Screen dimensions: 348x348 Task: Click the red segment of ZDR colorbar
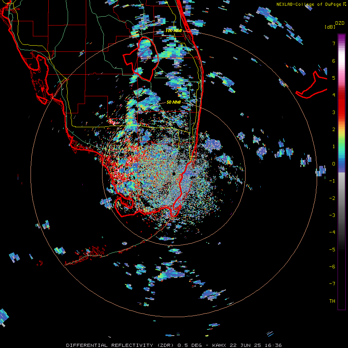[341, 104]
